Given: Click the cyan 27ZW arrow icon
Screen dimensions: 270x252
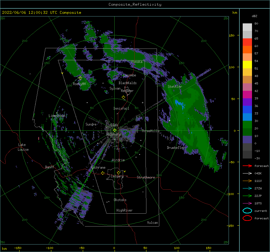Looking at the screenshot, I should click(x=247, y=188).
